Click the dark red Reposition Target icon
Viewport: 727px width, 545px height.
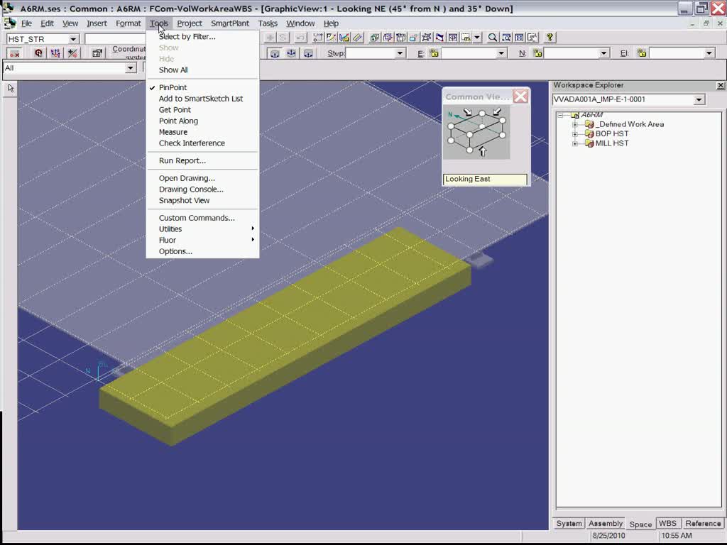(38, 53)
